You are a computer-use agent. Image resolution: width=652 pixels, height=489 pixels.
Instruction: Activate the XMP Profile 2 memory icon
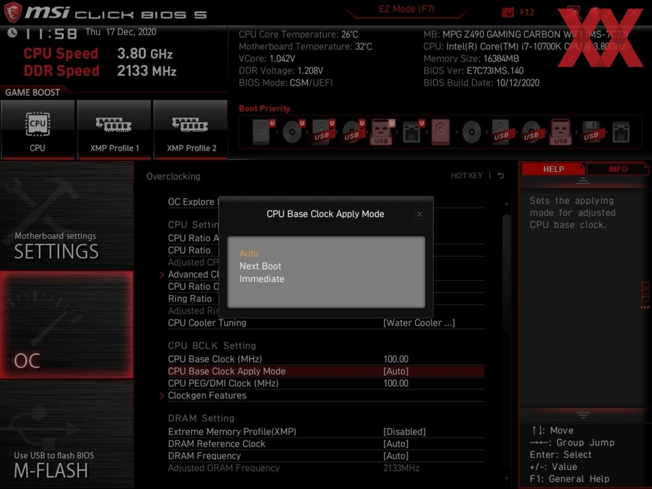[x=191, y=129]
